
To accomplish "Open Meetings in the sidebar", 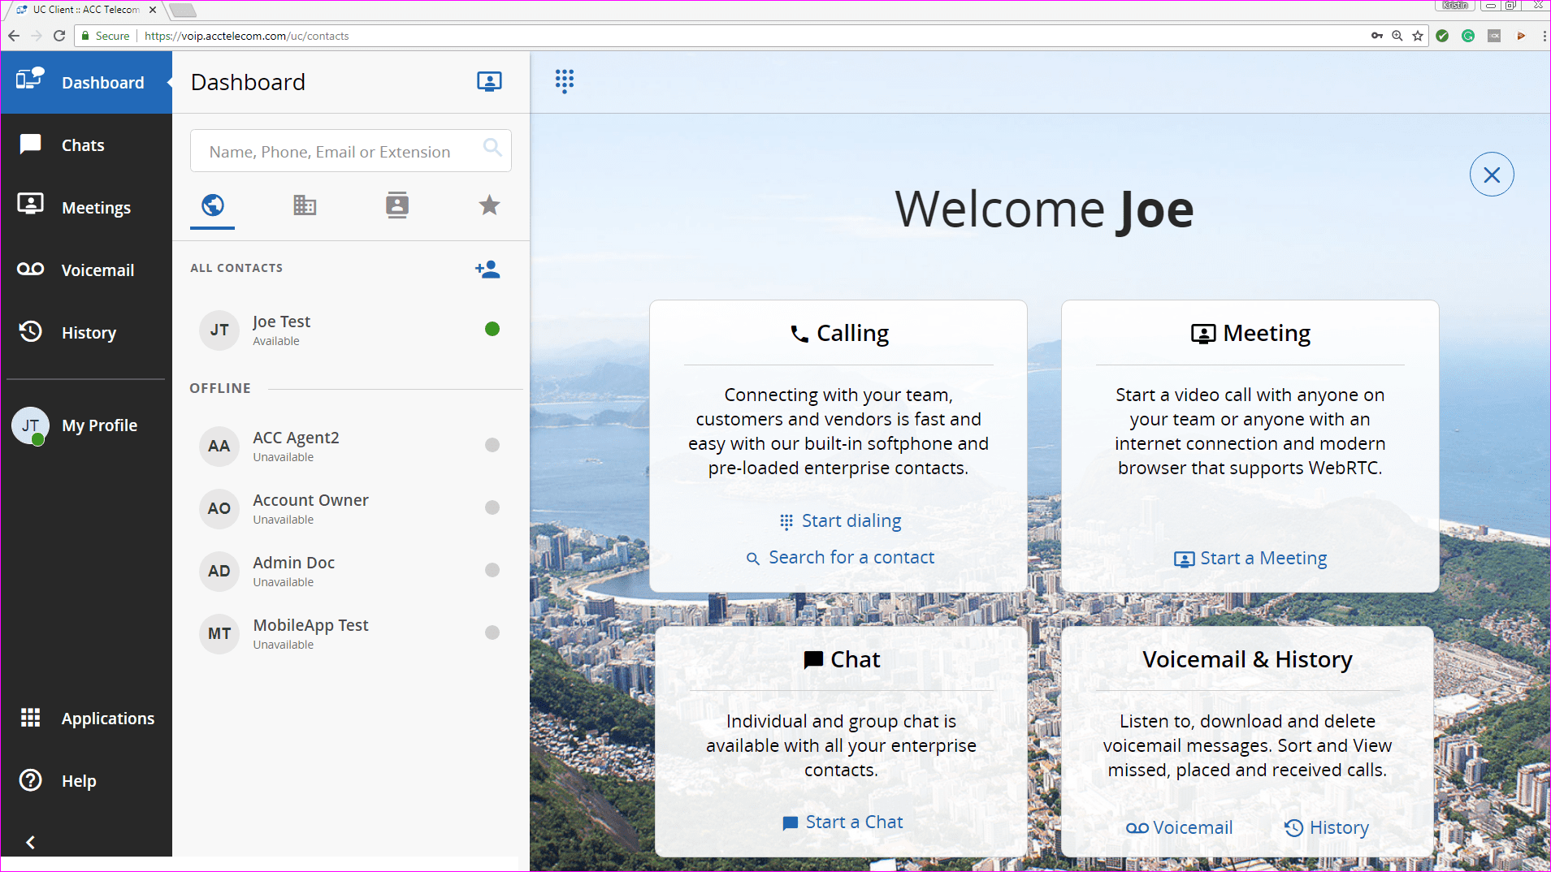I will [x=86, y=207].
